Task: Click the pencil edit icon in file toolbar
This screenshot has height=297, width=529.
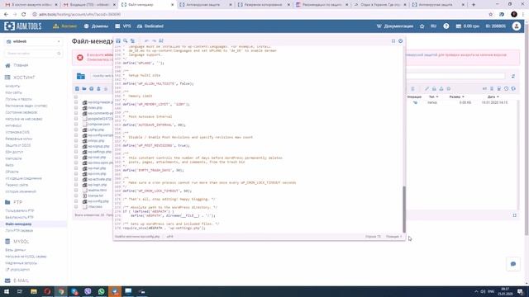Action: click(x=427, y=89)
